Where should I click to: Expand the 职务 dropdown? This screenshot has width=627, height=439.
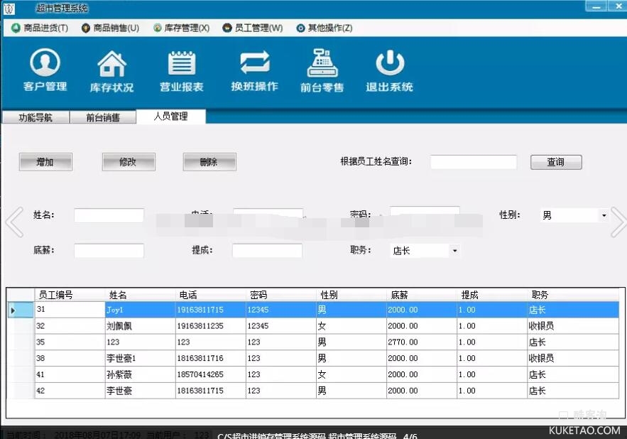(x=454, y=251)
